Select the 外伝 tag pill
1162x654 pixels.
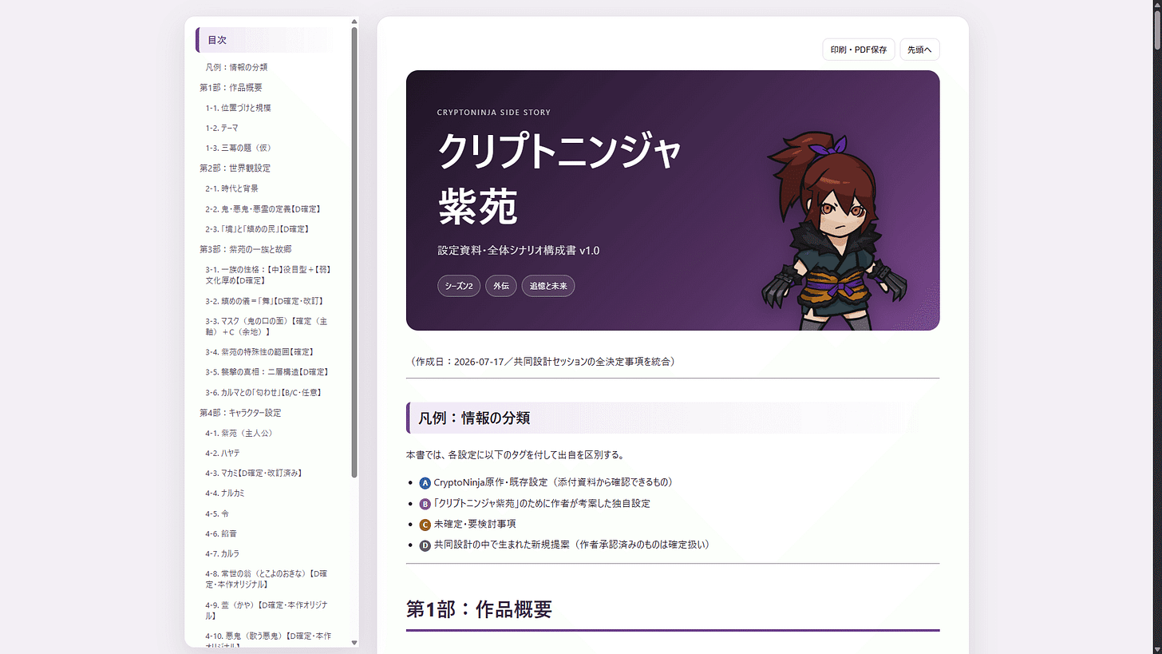click(x=501, y=286)
